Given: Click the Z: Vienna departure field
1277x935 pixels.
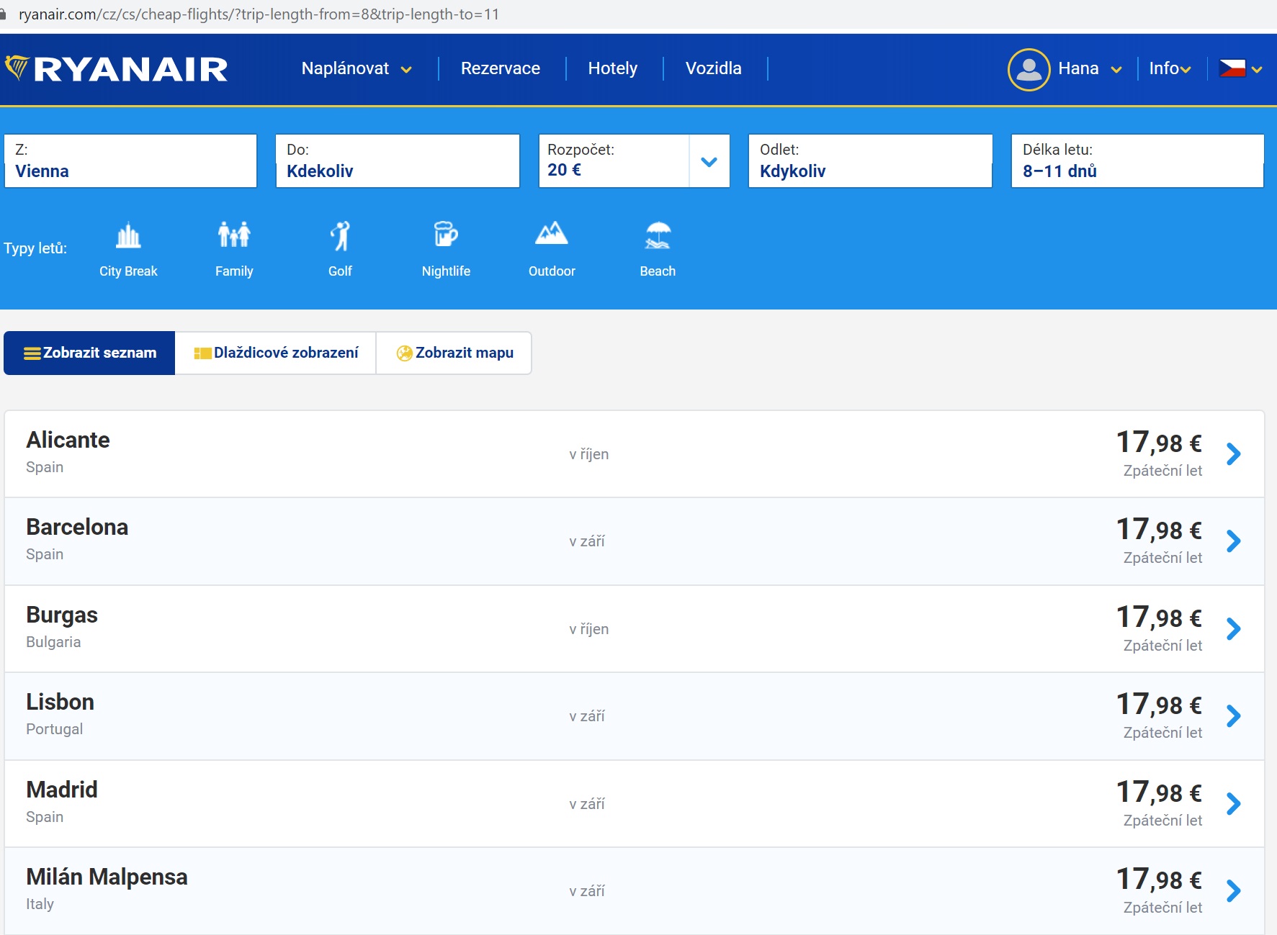Looking at the screenshot, I should click(x=130, y=161).
